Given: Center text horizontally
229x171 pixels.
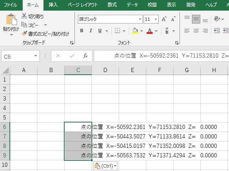Looking at the screenshot, I should 196,31.
